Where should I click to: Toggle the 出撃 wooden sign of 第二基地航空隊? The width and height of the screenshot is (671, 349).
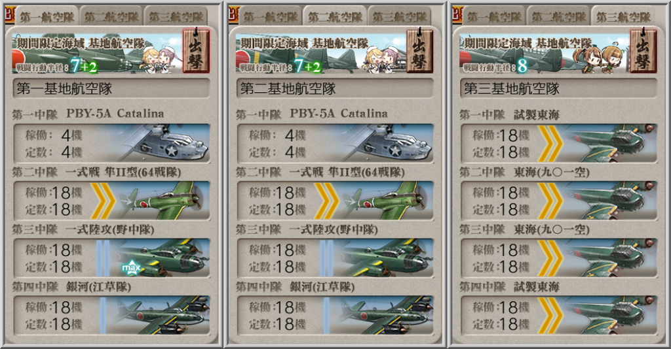[419, 51]
